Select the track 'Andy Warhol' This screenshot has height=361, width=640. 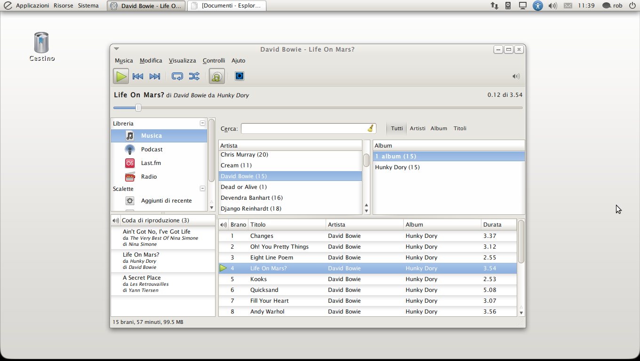(368, 312)
